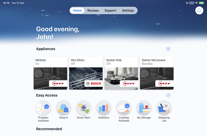View the Statistics chart icon
Image resolution: width=207 pixels, height=136 pixels.
point(103,108)
